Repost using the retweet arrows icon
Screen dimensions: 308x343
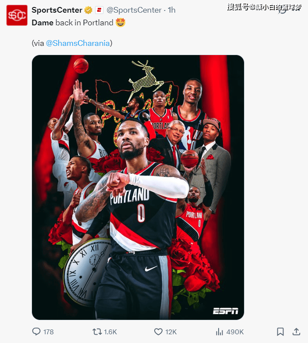[x=96, y=332]
